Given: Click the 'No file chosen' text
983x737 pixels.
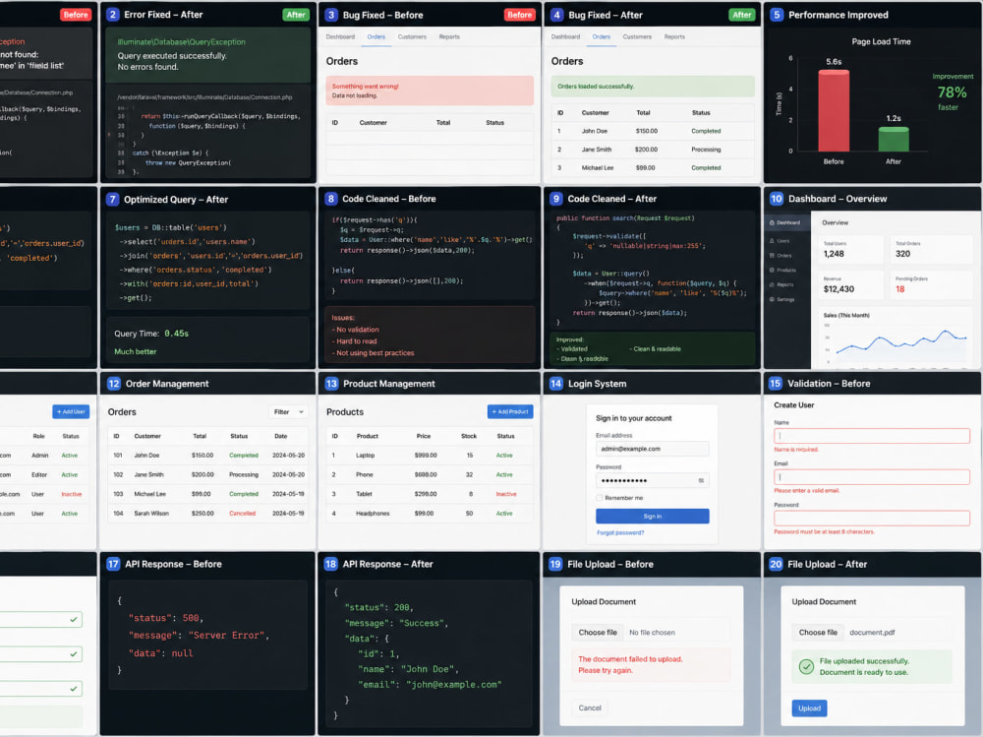Looking at the screenshot, I should [x=652, y=633].
